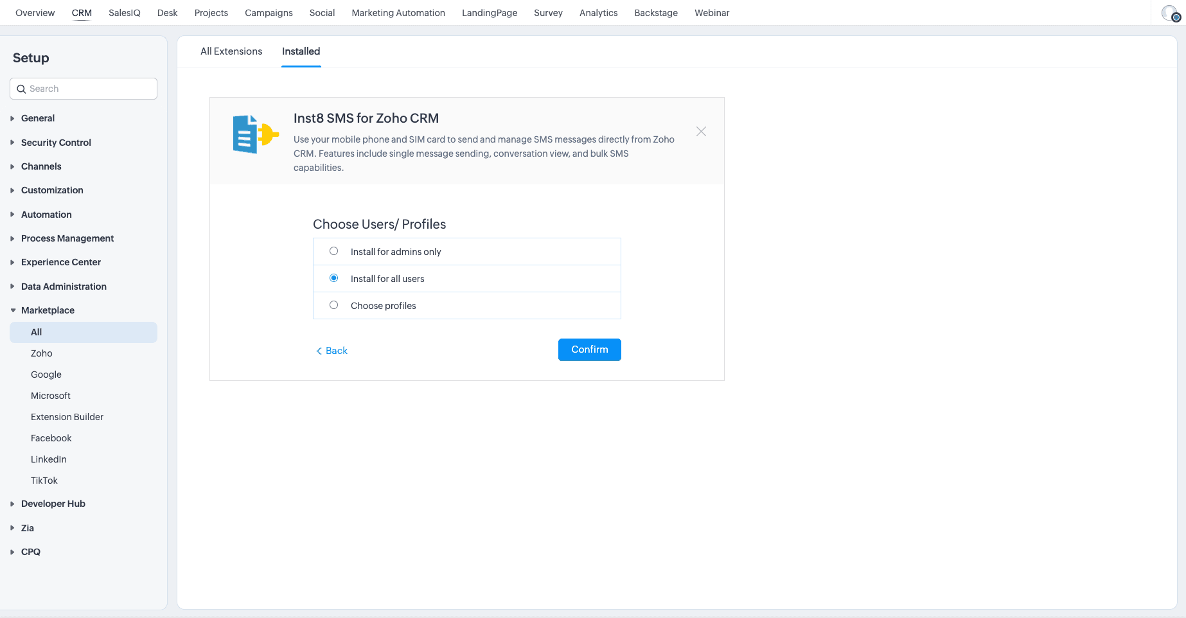This screenshot has width=1186, height=618.
Task: Select All under Marketplace
Action: click(x=84, y=332)
